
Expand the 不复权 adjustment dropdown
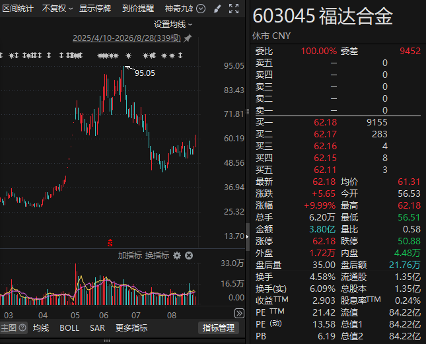(x=57, y=9)
